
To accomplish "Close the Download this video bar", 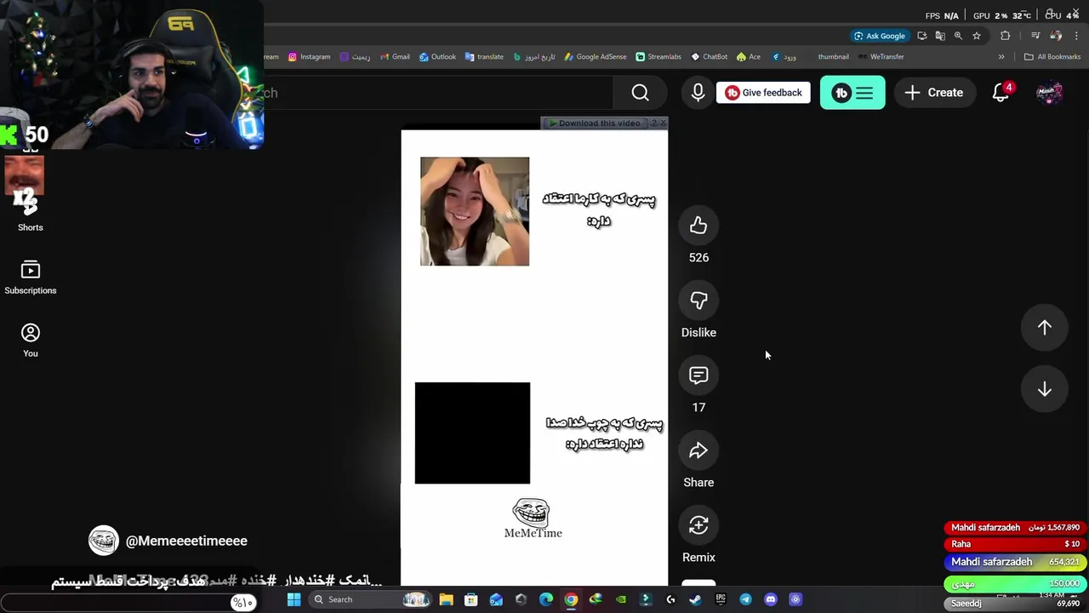I will click(663, 123).
